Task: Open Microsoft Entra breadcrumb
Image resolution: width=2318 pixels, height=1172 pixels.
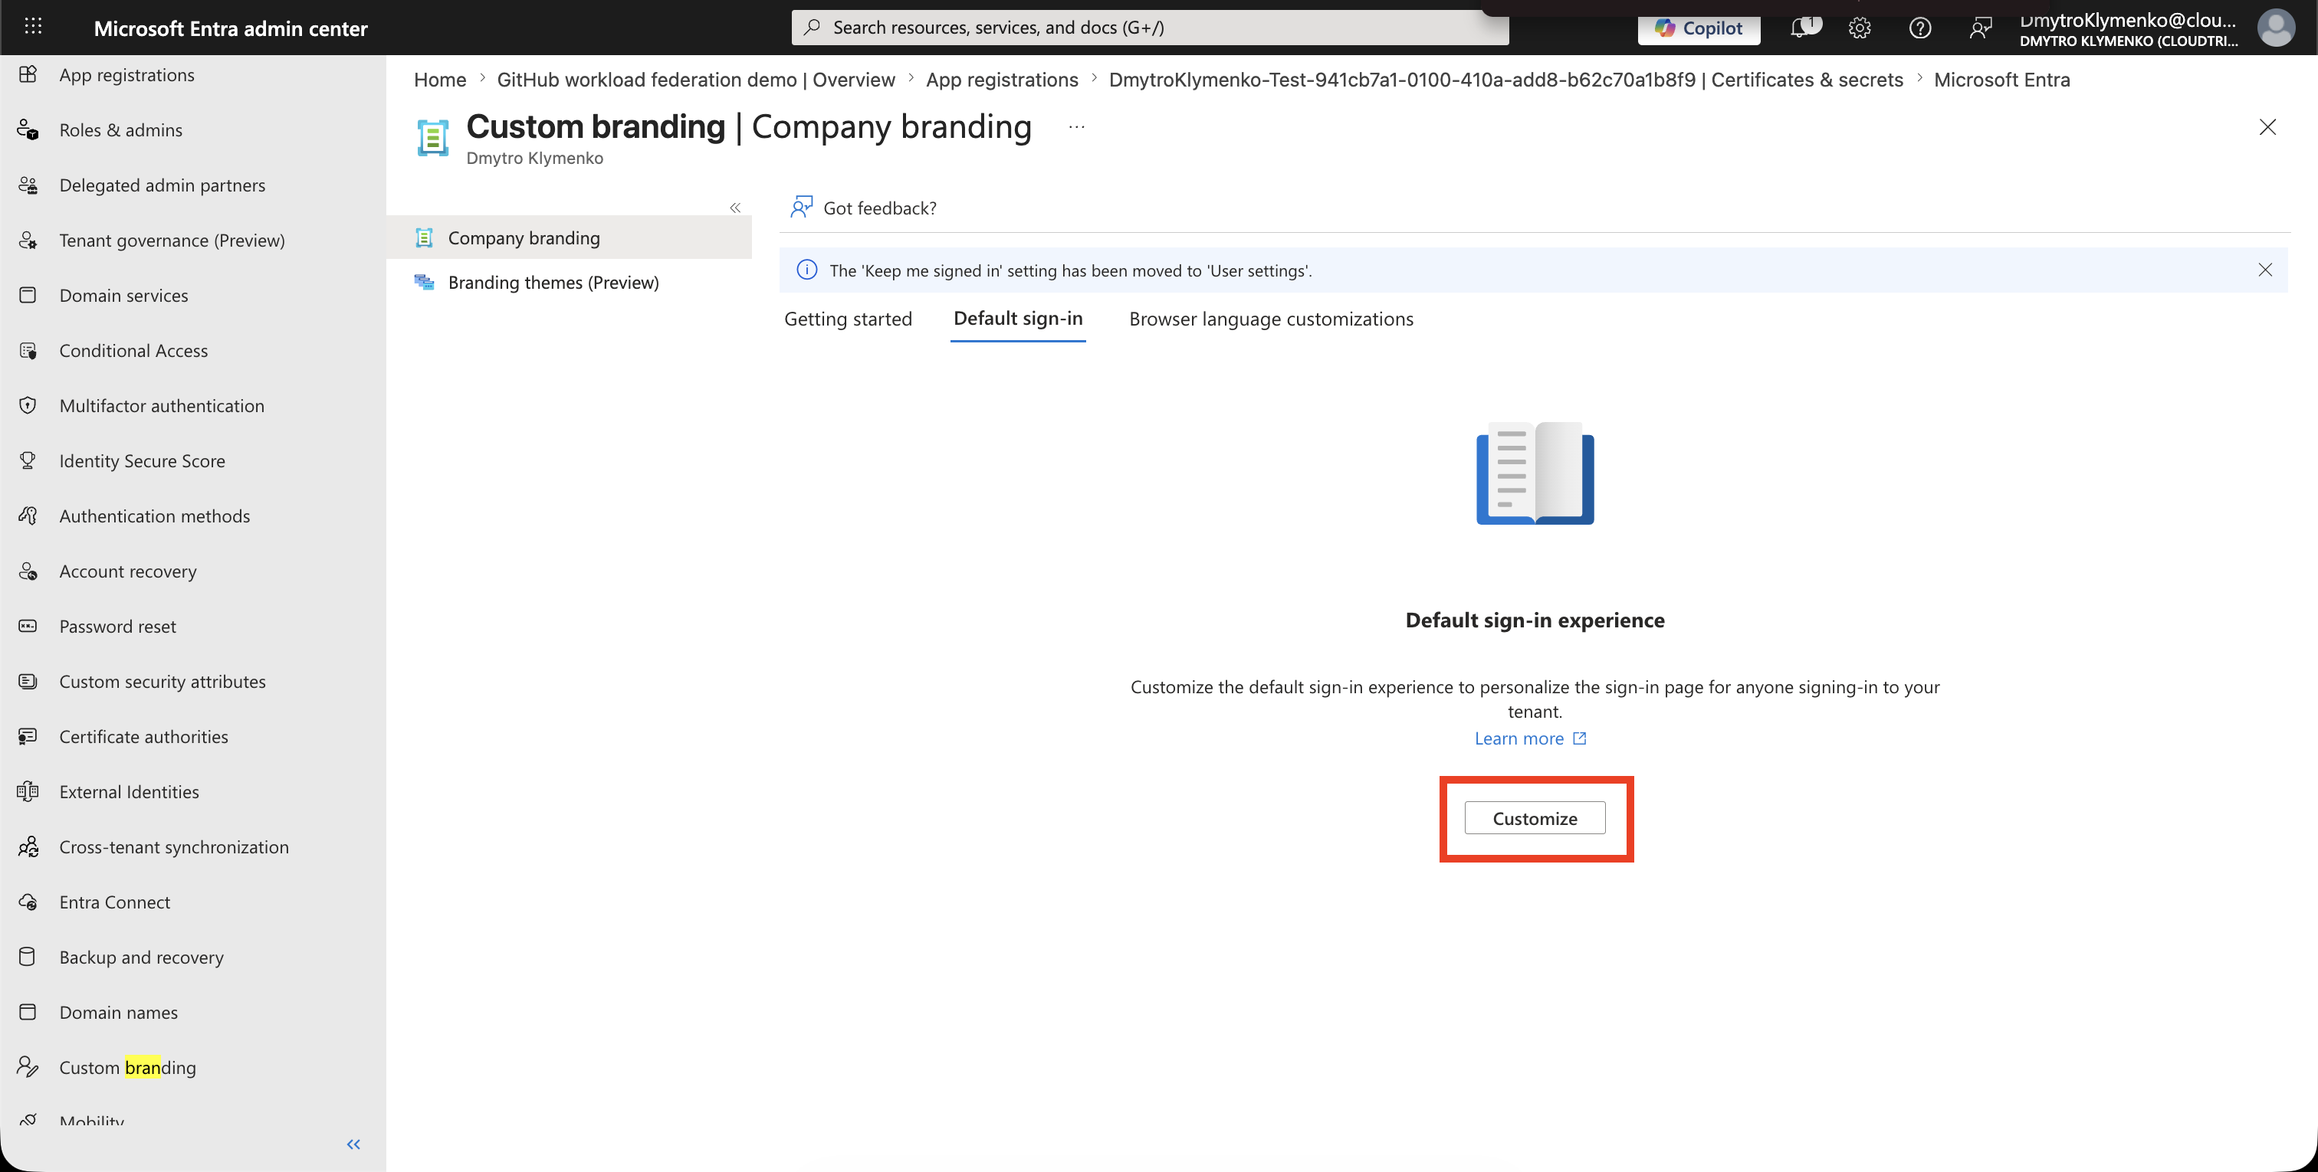Action: click(x=2001, y=79)
